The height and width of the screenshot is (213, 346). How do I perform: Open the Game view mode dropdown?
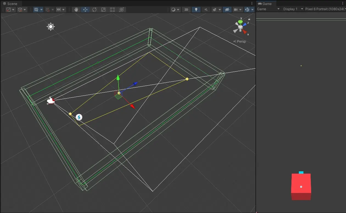coord(268,9)
